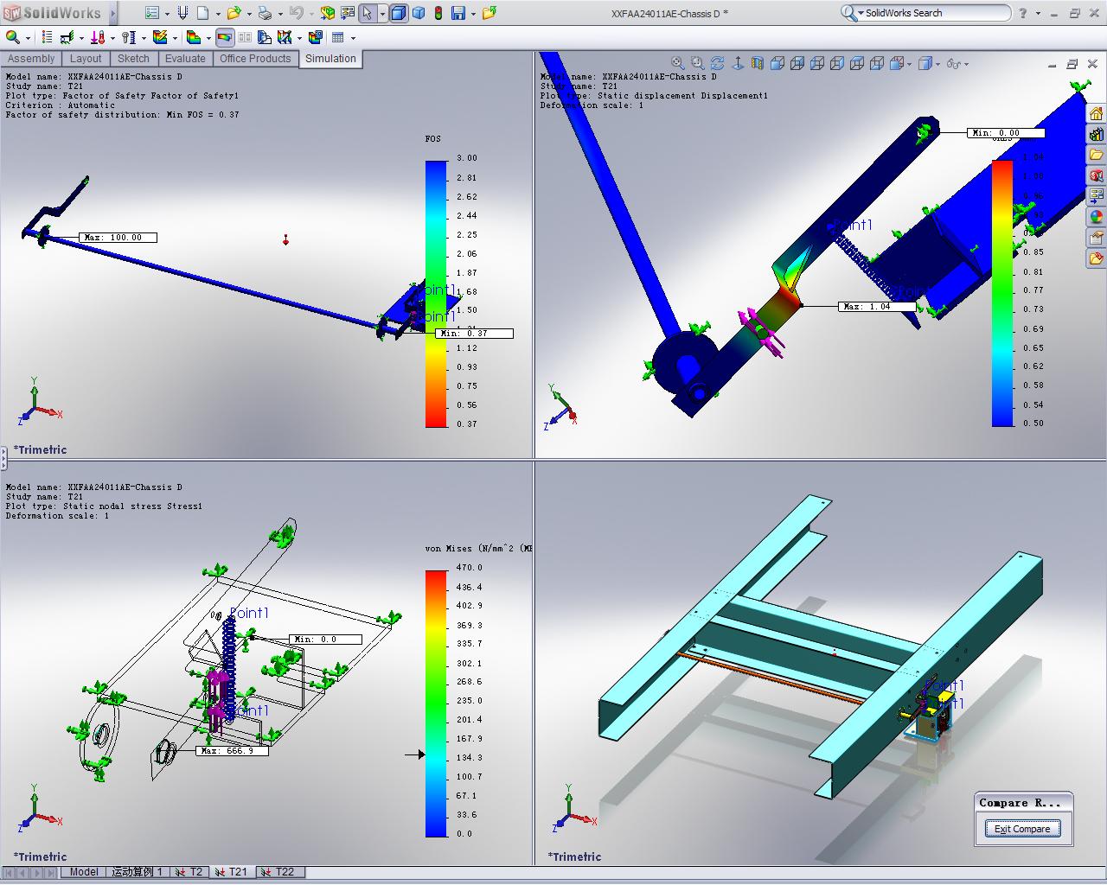Select the T2 study tab
1107x885 pixels.
[x=189, y=872]
